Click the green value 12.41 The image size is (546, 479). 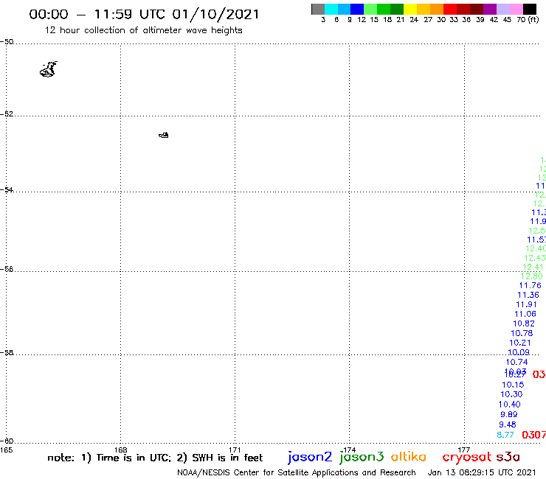533,268
